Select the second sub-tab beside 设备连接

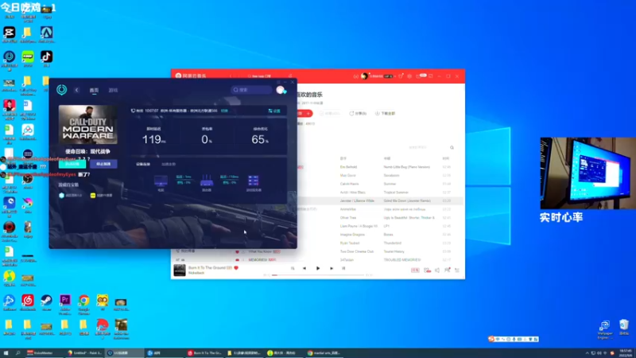(x=169, y=165)
